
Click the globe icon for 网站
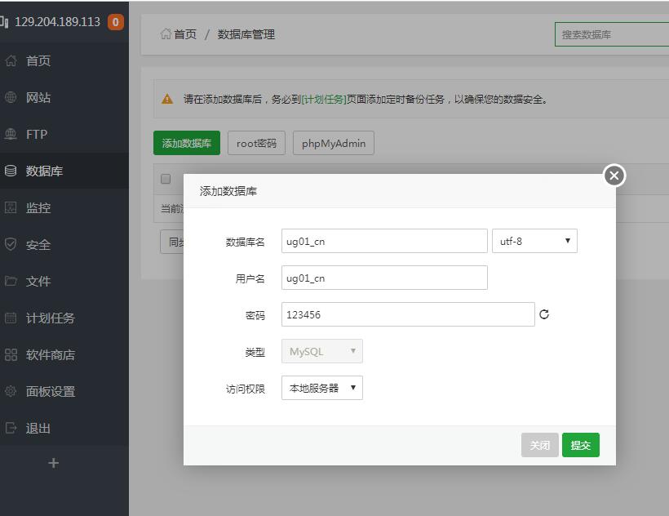click(x=11, y=98)
